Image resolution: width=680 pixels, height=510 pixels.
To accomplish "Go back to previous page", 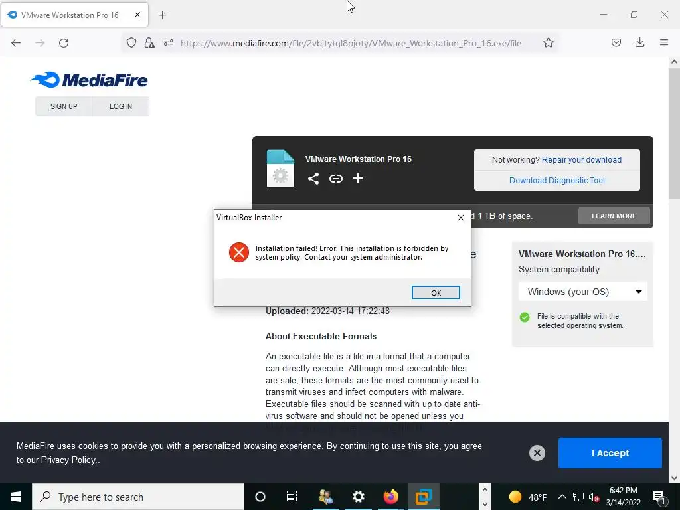I will (16, 43).
